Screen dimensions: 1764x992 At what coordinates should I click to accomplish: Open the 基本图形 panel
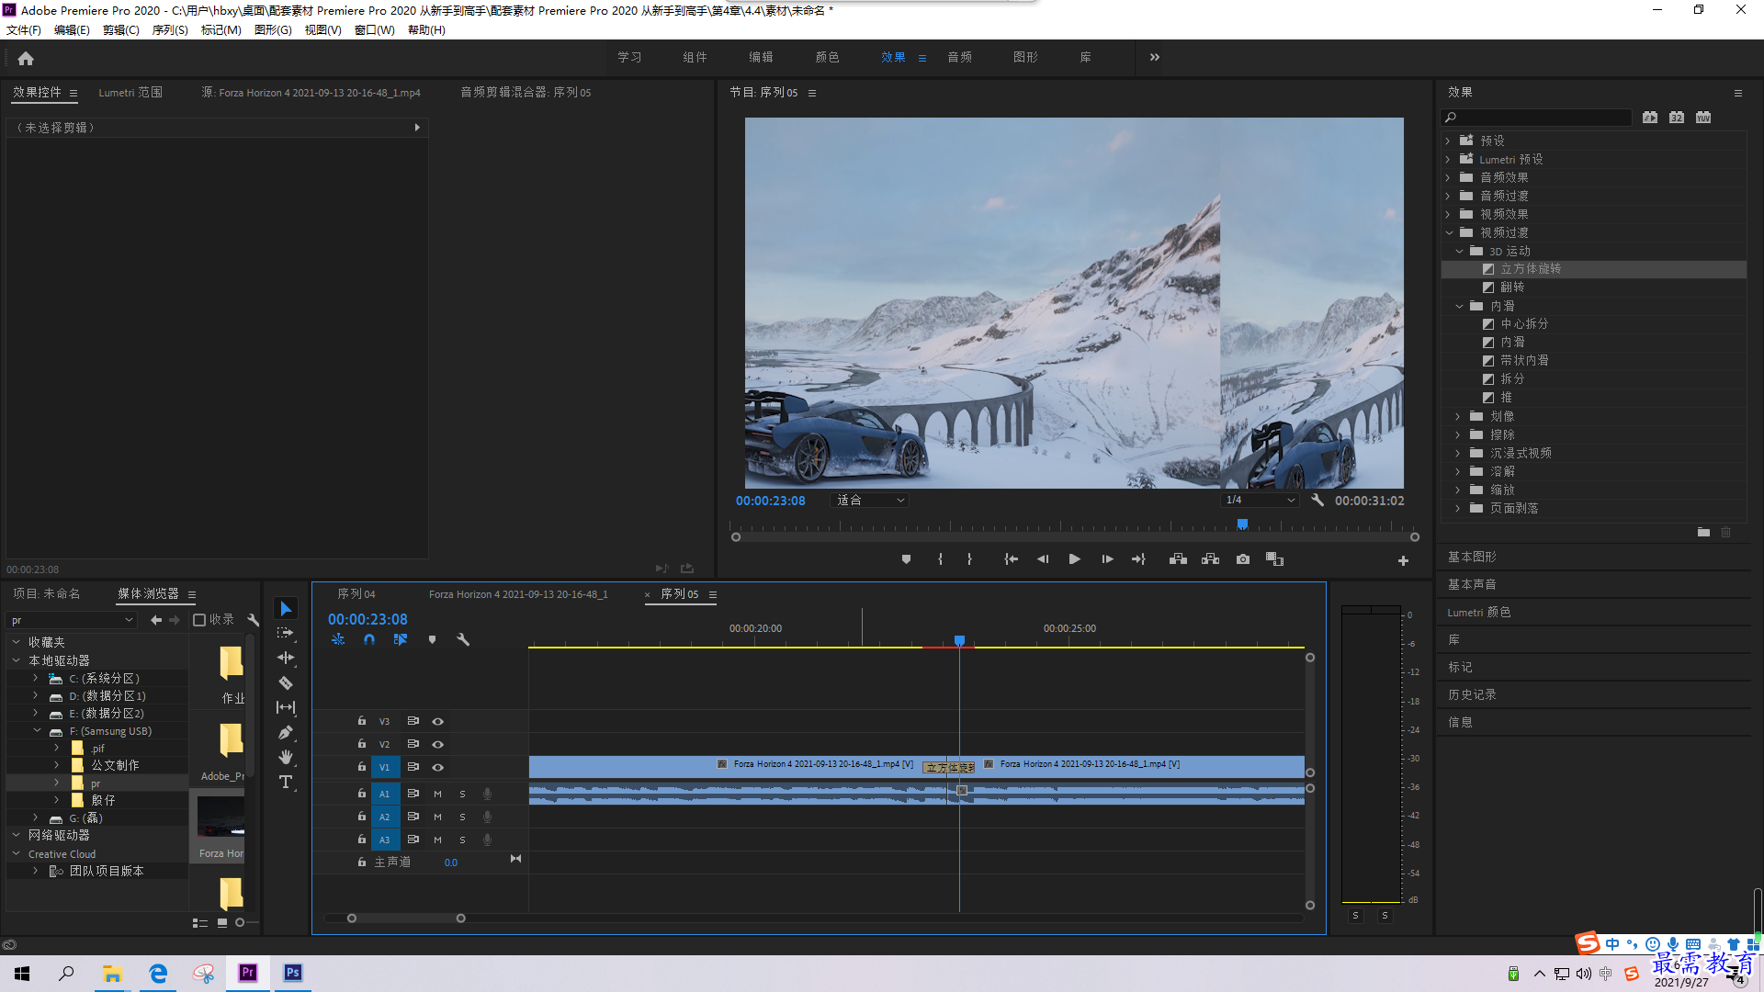[x=1472, y=557]
